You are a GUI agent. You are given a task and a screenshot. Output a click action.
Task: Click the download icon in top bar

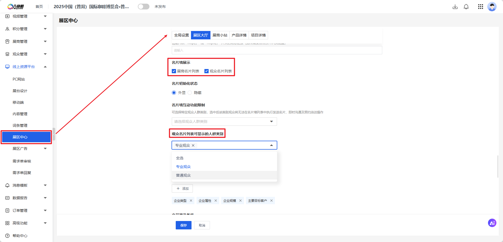point(455,7)
